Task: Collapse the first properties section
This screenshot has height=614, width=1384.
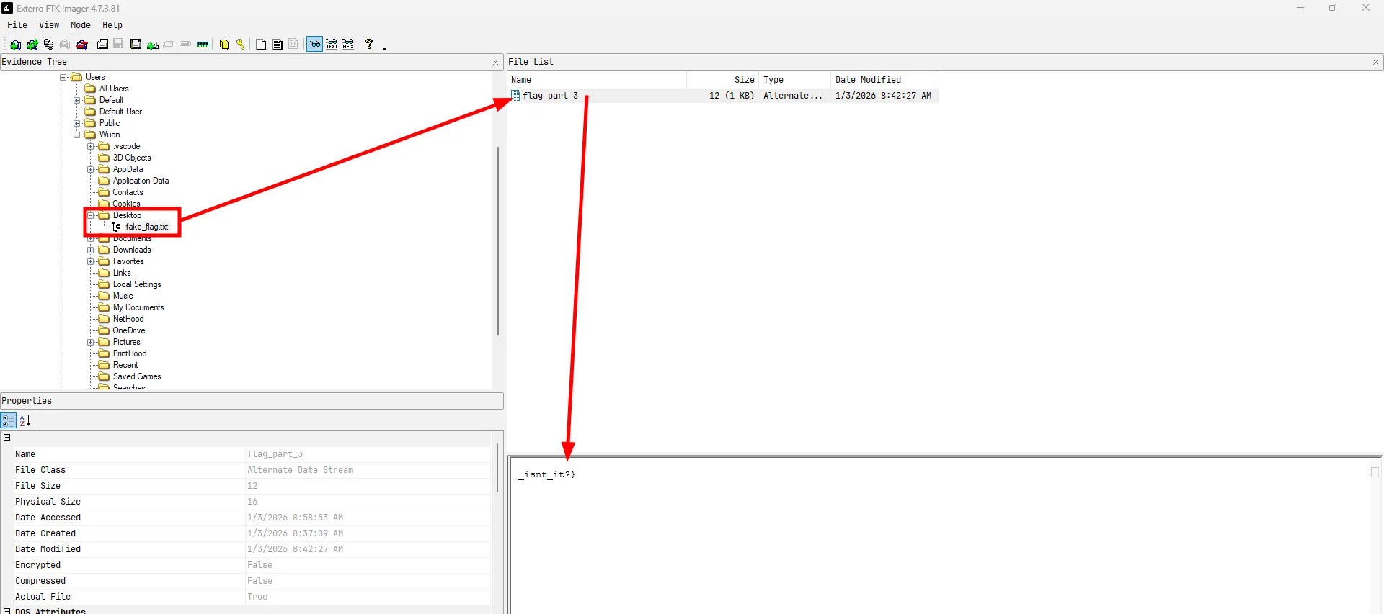Action: point(7,438)
